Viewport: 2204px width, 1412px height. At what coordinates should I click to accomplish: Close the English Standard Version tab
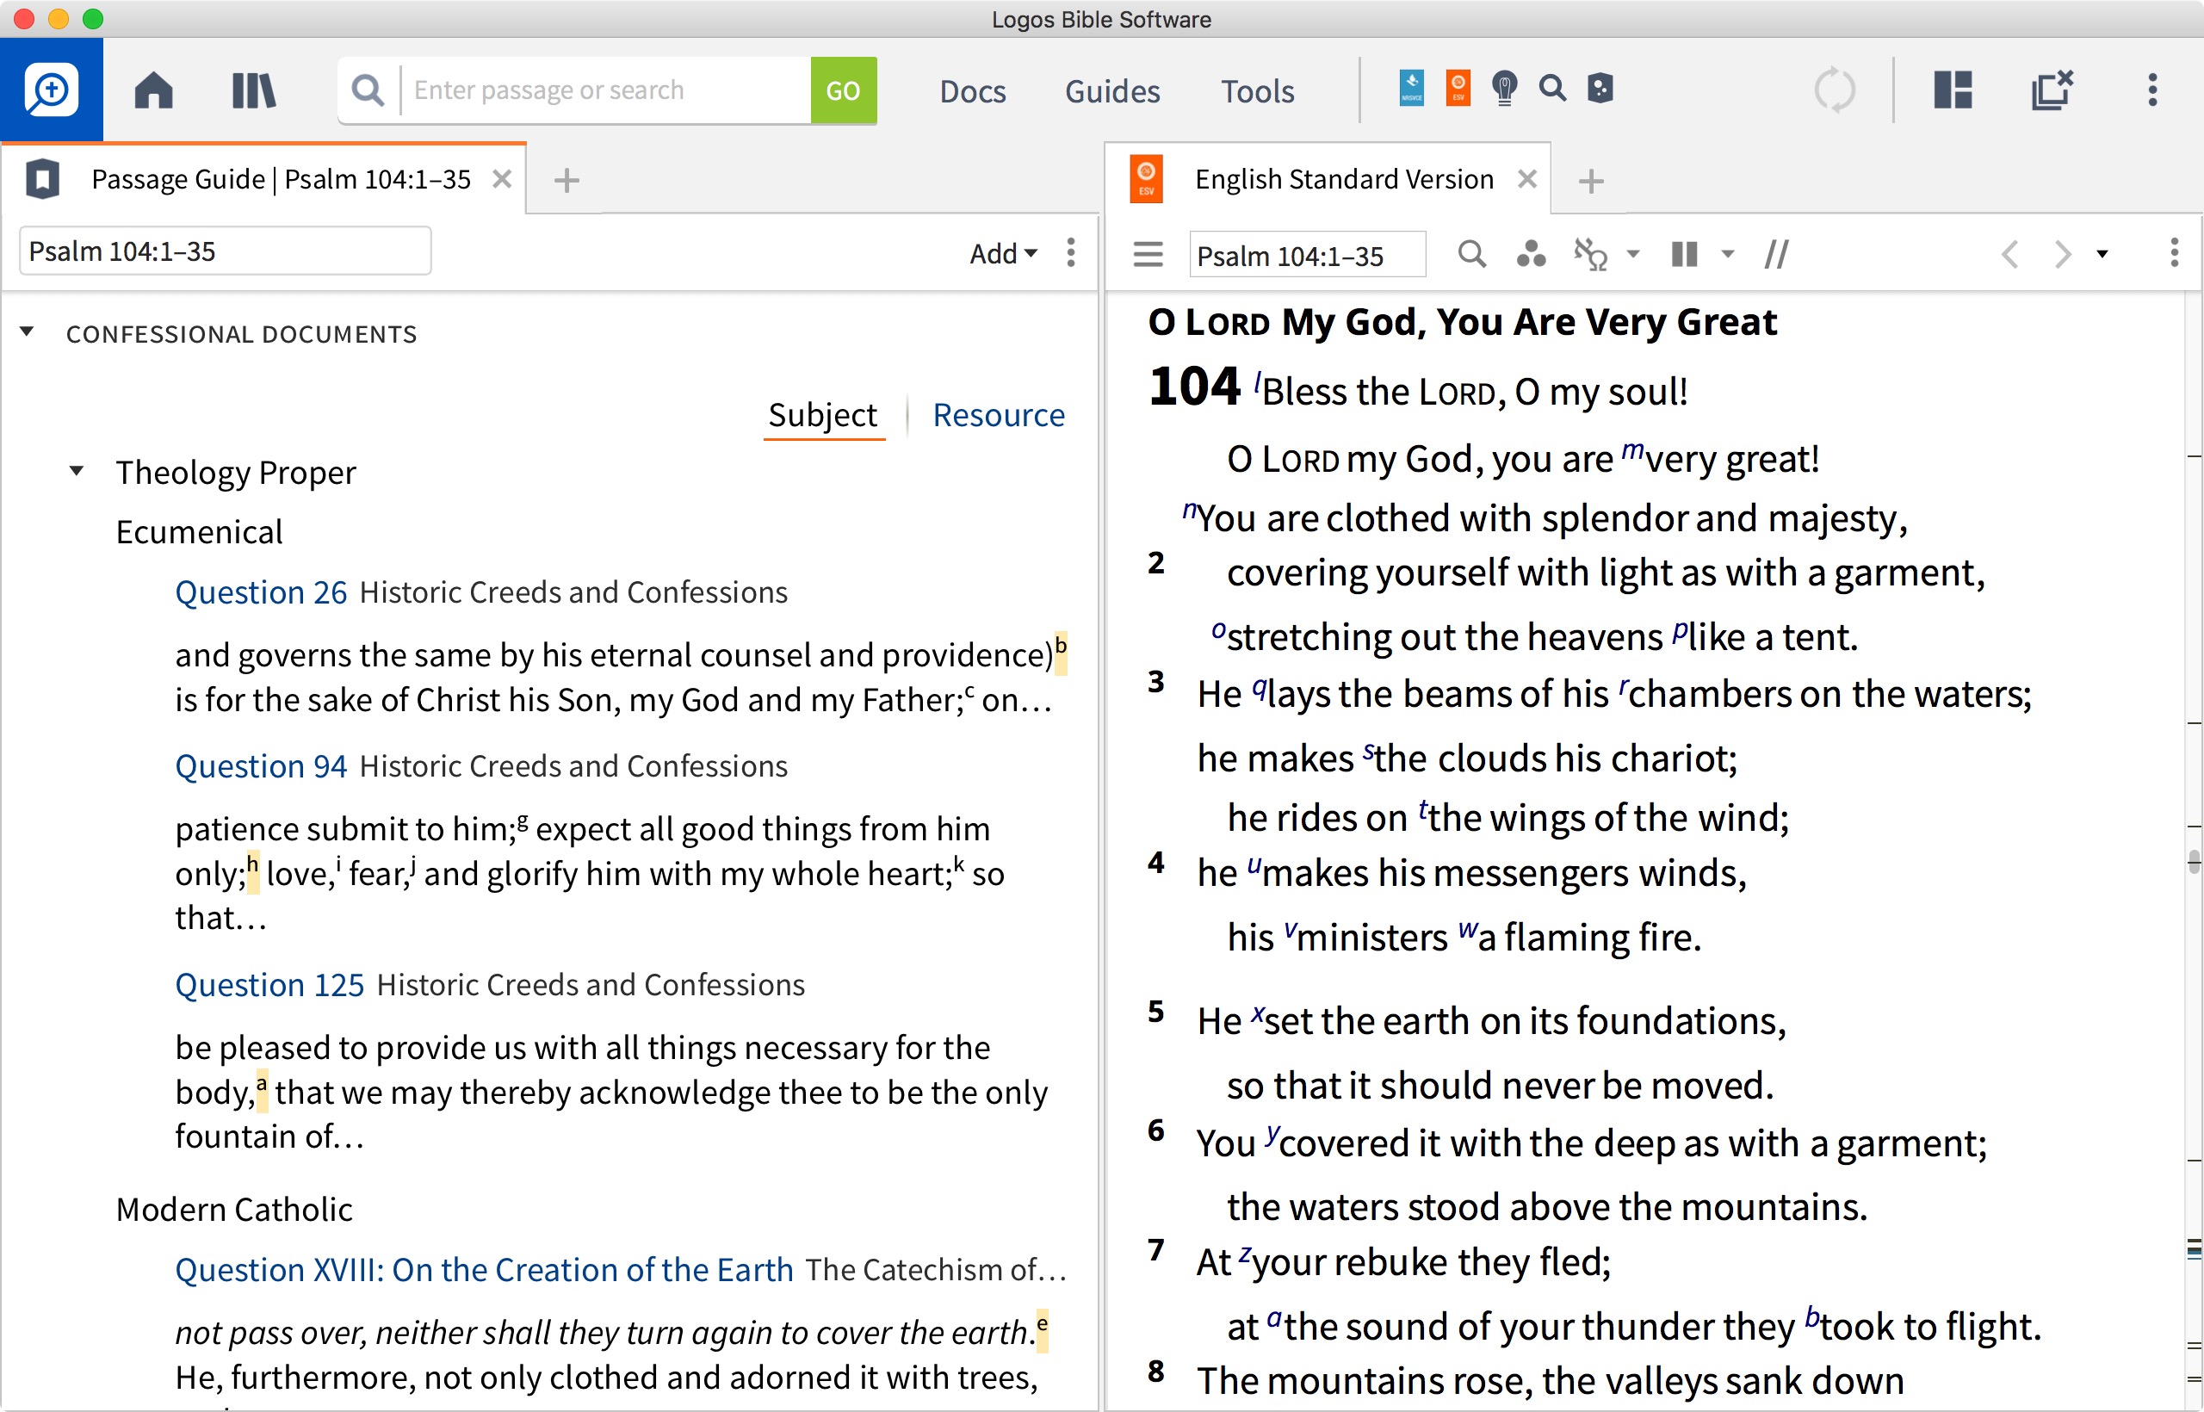click(1526, 179)
